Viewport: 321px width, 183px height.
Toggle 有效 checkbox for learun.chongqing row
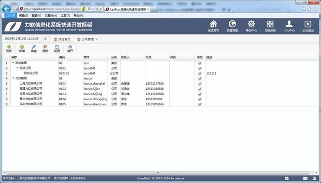click(200, 99)
